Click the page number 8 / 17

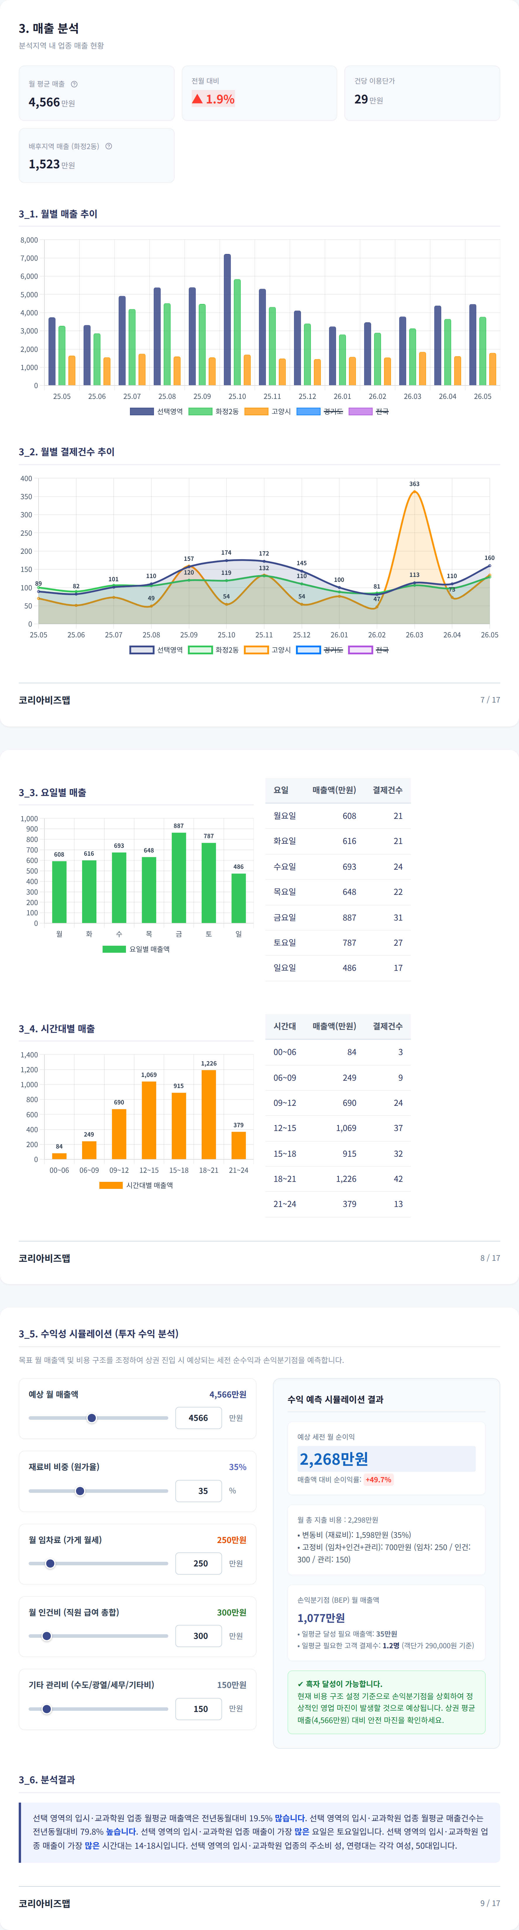pos(491,1258)
